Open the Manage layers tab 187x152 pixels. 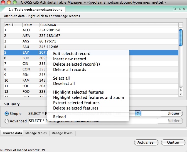pyautogui.click(x=62, y=133)
